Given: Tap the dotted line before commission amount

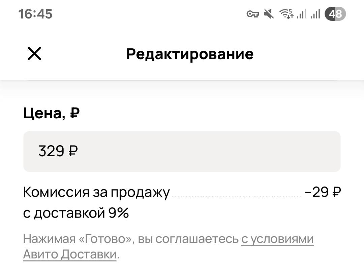Looking at the screenshot, I should point(237,197).
